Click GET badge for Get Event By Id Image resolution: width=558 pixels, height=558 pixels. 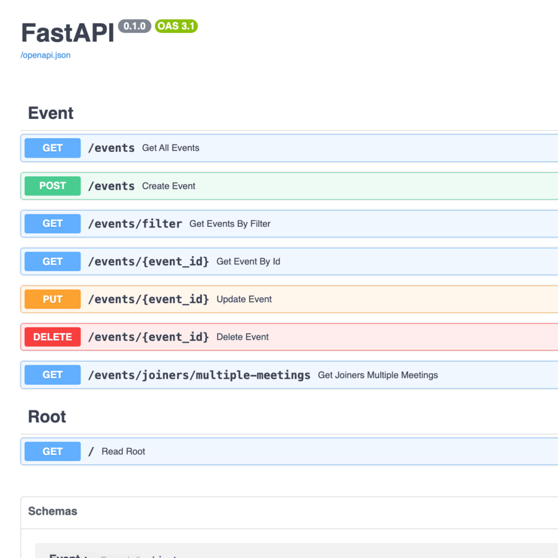coord(53,262)
